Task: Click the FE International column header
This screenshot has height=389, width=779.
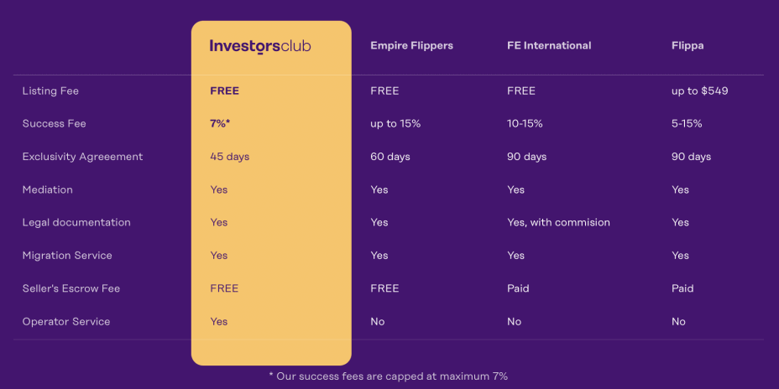Action: point(549,45)
